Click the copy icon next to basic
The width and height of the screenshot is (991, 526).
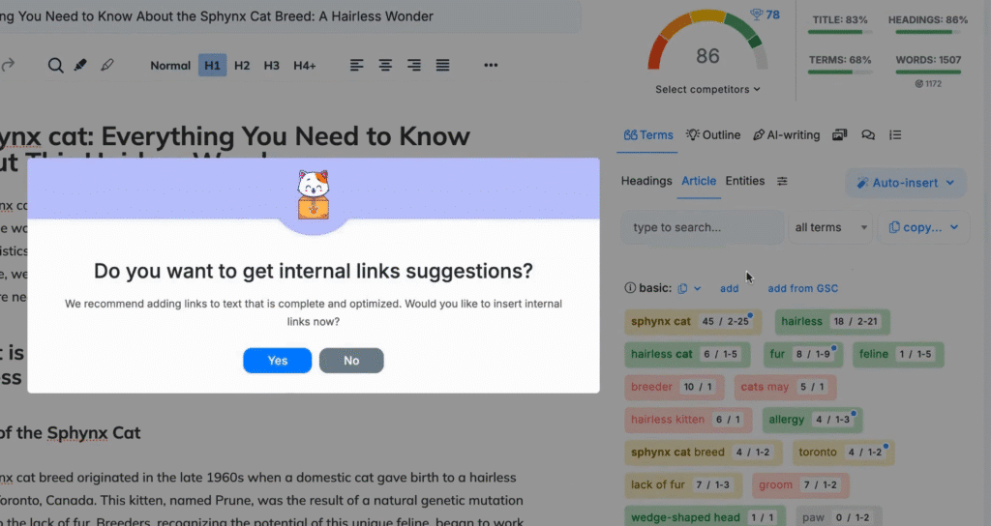coord(682,288)
